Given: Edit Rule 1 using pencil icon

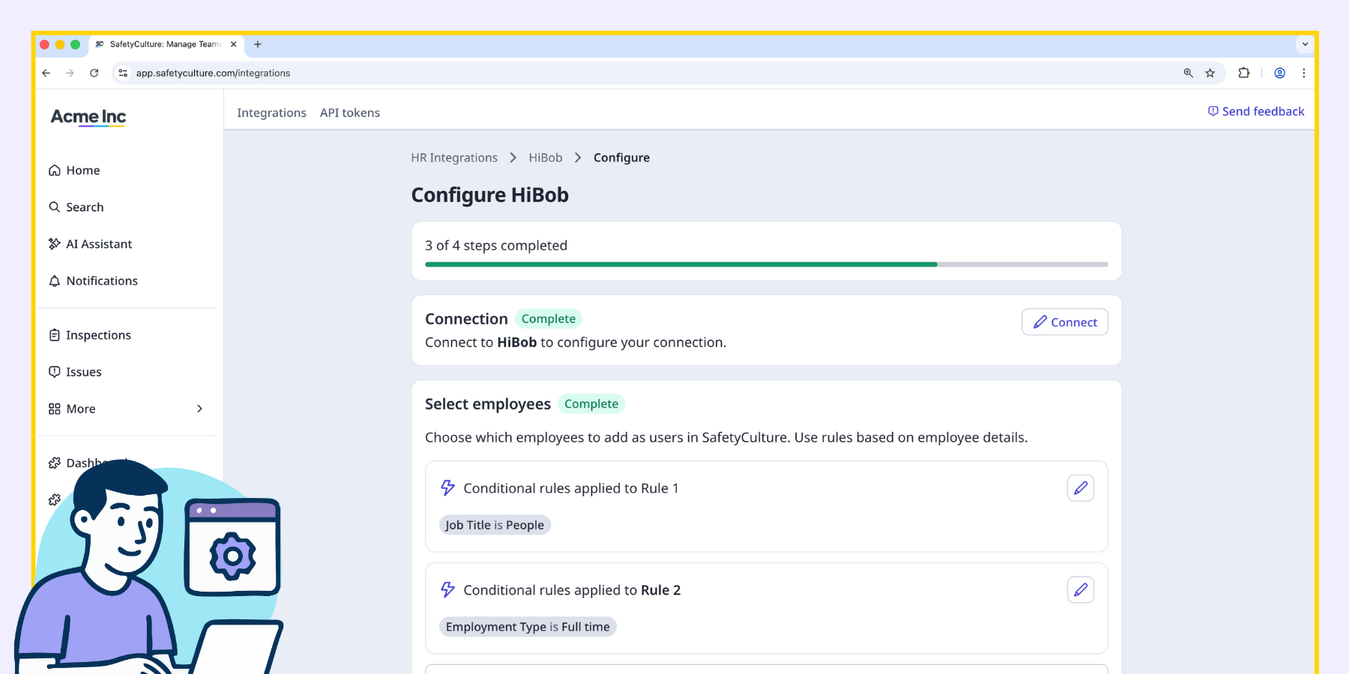Looking at the screenshot, I should (x=1080, y=488).
